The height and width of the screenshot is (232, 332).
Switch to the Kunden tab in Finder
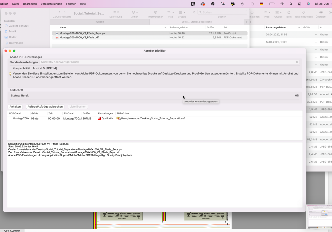[x=100, y=22]
